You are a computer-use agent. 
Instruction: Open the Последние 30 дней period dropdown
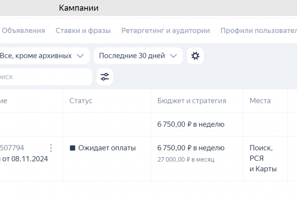pos(138,56)
